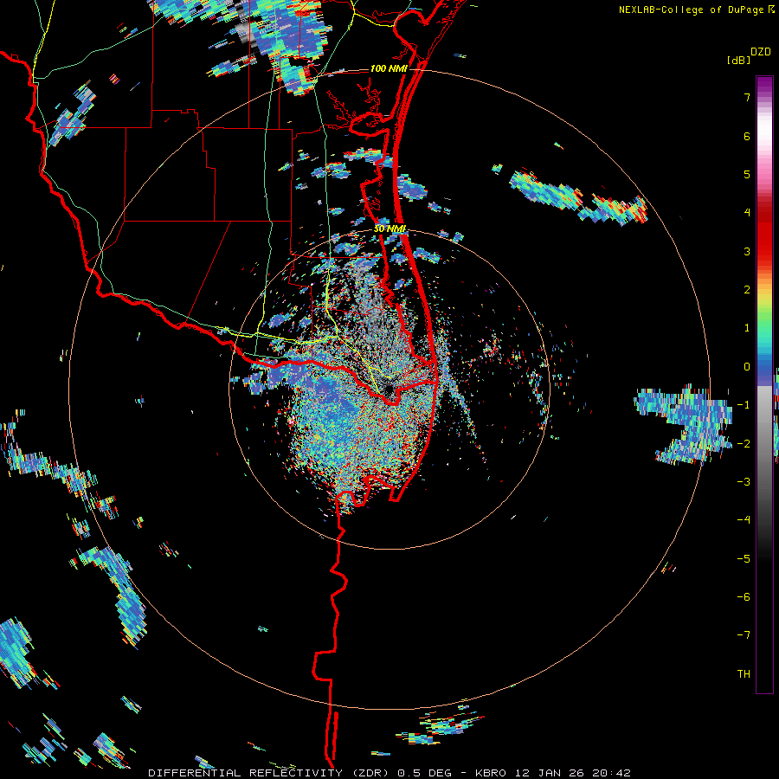Click the TH threshold label on scale
This screenshot has height=779, width=779.
click(744, 674)
